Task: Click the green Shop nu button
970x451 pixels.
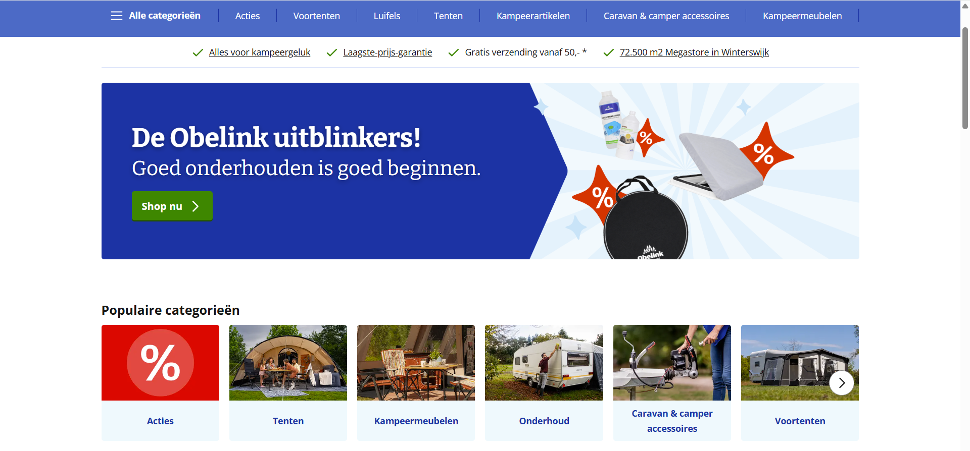Action: point(172,206)
